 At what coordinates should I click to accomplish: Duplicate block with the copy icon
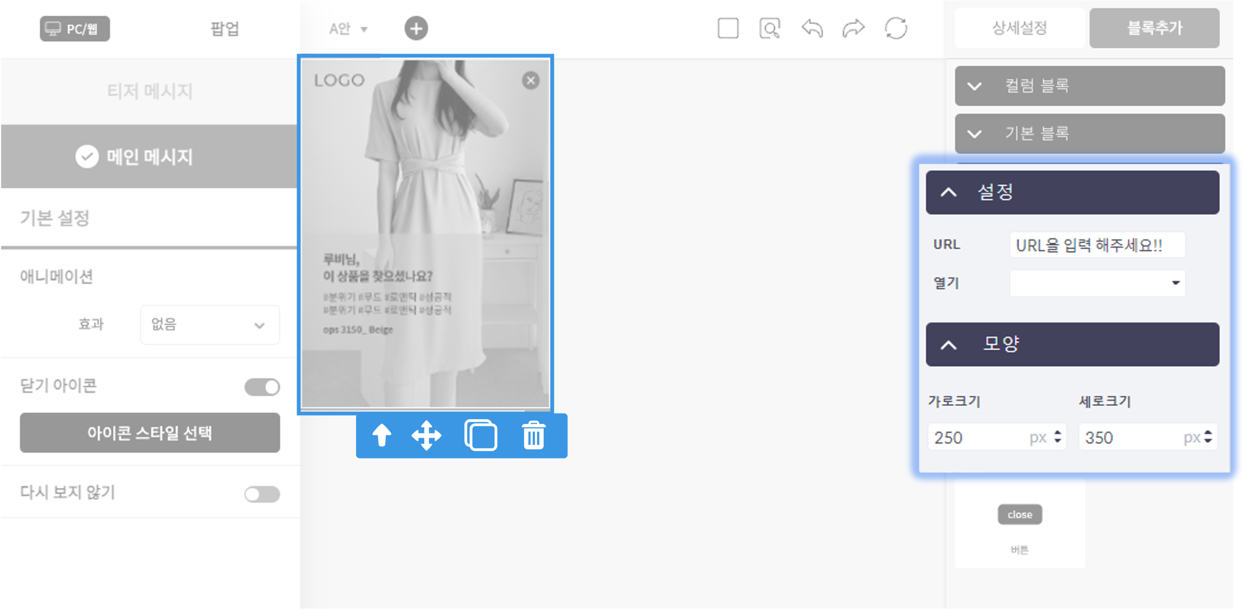click(x=480, y=436)
